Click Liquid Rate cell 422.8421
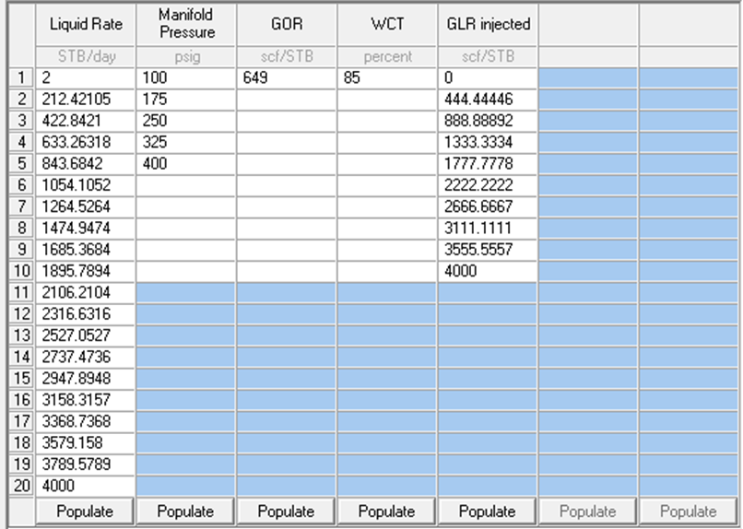743x529 pixels. point(86,121)
